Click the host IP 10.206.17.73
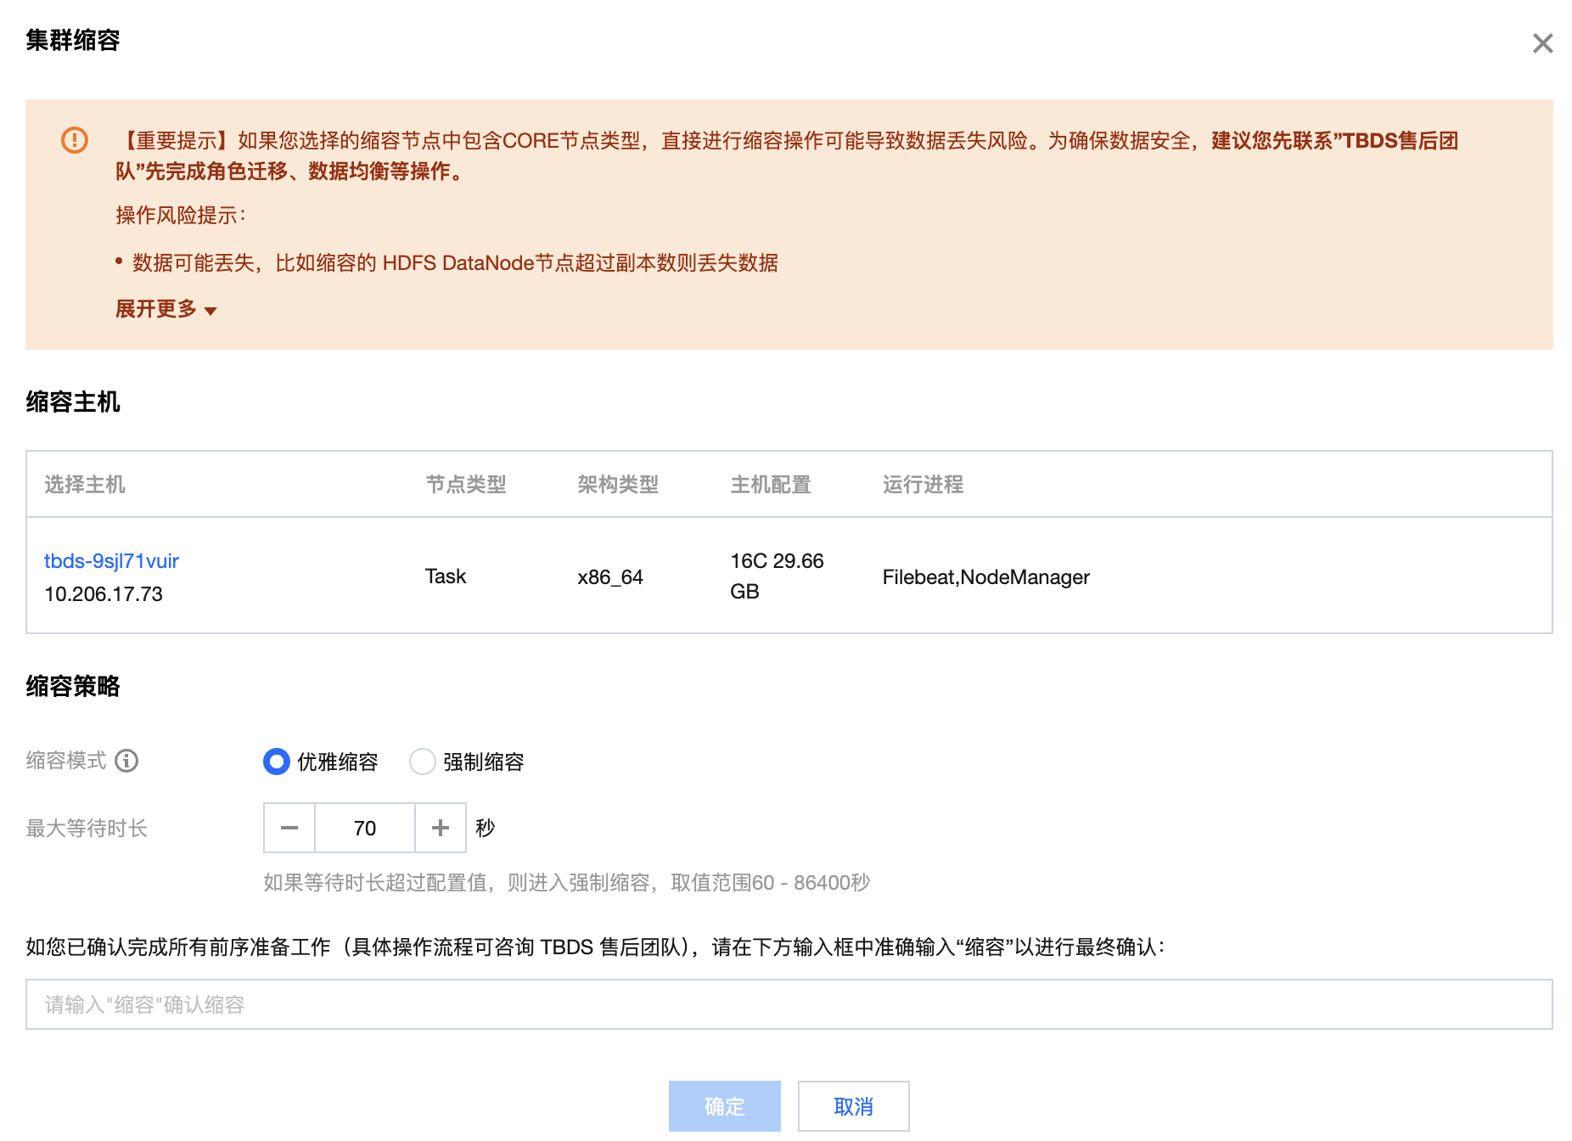Viewport: 1572px width, 1141px height. coord(104,594)
